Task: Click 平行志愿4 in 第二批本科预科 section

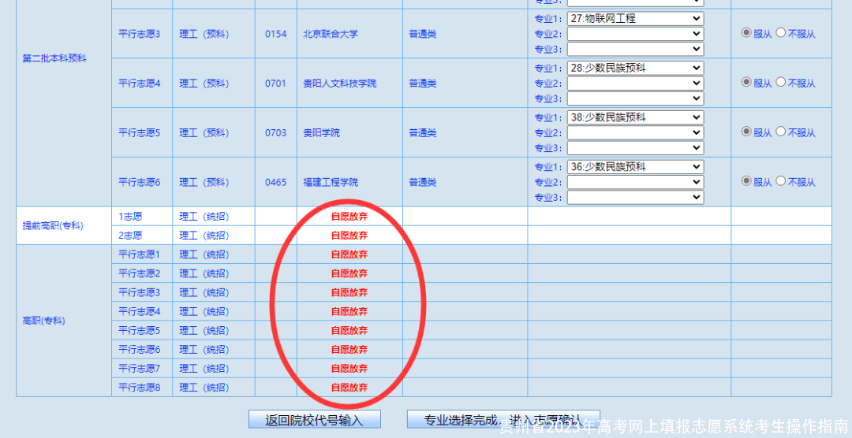Action: [140, 83]
